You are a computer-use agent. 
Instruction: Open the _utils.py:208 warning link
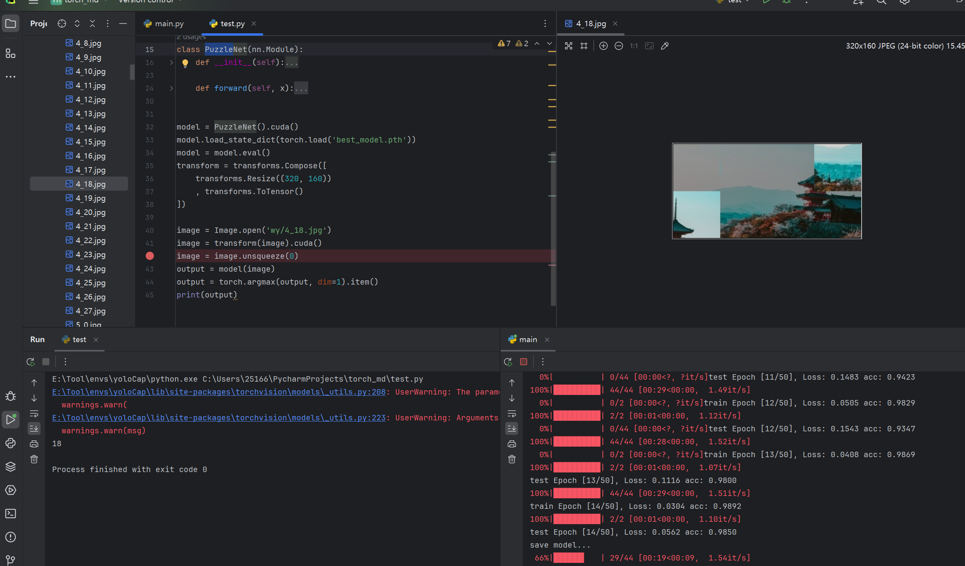click(219, 392)
